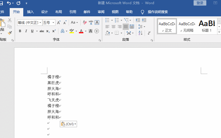Align text to the right

click(x=120, y=27)
